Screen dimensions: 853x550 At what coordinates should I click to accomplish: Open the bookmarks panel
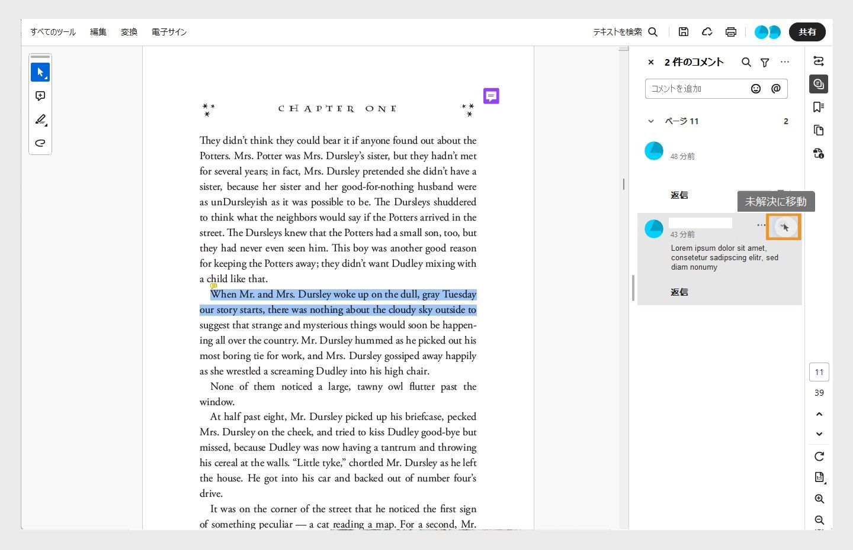pyautogui.click(x=819, y=107)
